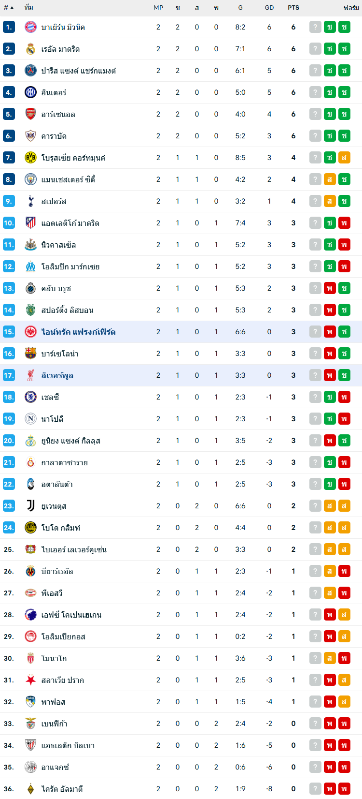Image resolution: width=362 pixels, height=799 pixels.
Task: Click Bayern's gray upcoming match '?' badge
Action: coord(315,27)
